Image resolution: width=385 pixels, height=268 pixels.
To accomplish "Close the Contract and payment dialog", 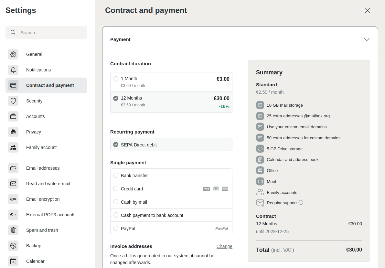I will click(367, 10).
